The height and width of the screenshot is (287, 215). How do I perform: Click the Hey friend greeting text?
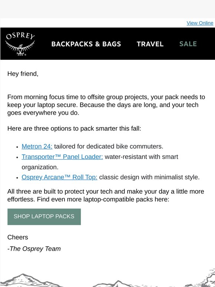click(23, 74)
